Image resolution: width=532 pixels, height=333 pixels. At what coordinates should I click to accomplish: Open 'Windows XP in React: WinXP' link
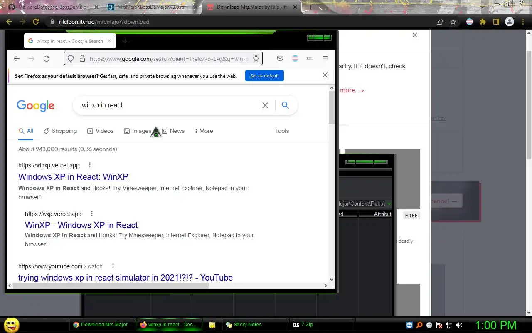tap(73, 177)
